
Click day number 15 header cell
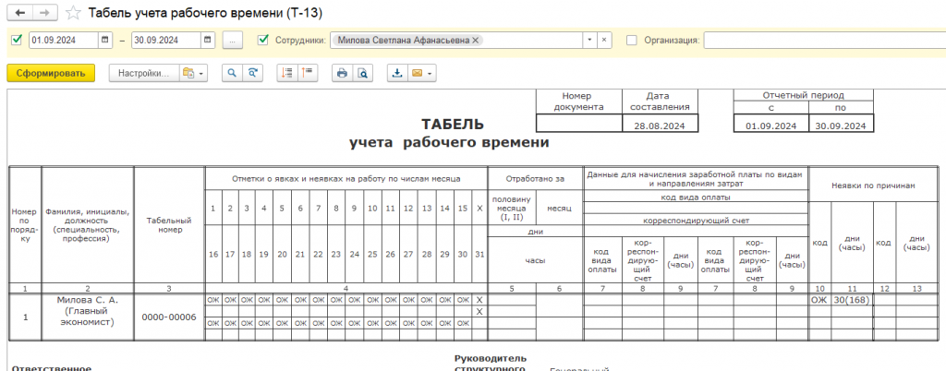(x=463, y=208)
